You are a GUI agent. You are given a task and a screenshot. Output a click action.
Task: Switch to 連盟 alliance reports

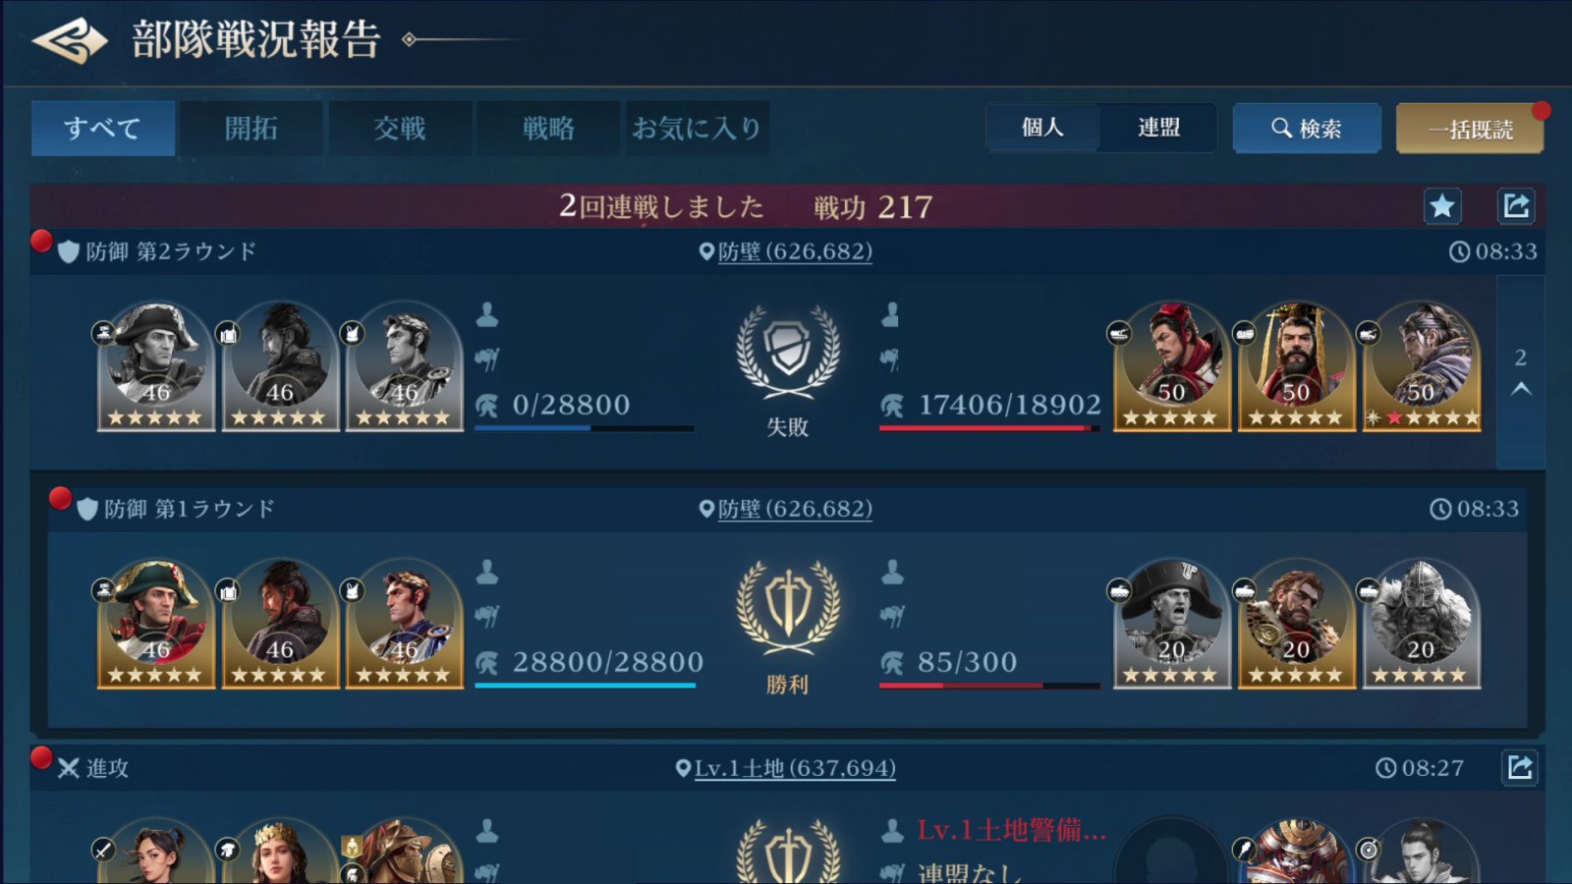(x=1158, y=128)
